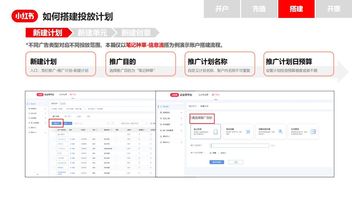Click the 推广计划日预算 info card in the slide
This screenshot has height=198, width=352.
pyautogui.click(x=299, y=64)
